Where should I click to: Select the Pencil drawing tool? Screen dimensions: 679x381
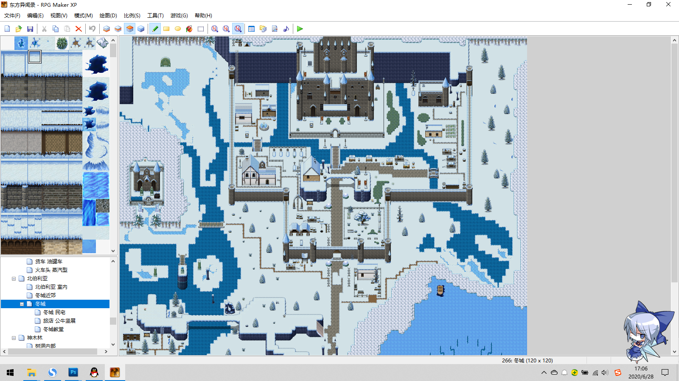pos(155,29)
